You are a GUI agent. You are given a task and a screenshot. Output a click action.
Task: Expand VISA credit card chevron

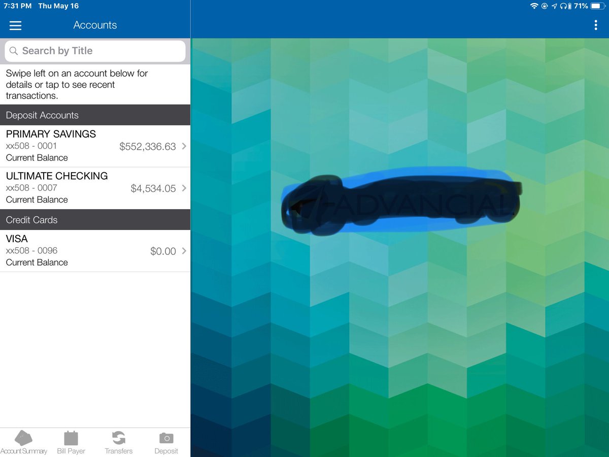[184, 251]
